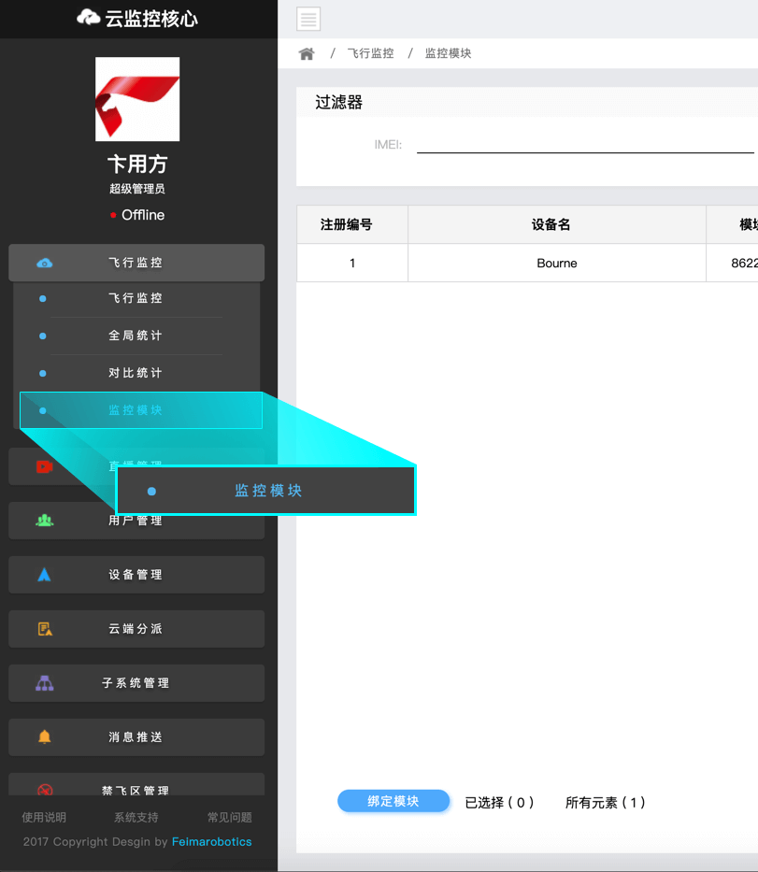Image resolution: width=758 pixels, height=872 pixels.
Task: Open the 系统支持 footer link
Action: point(136,817)
